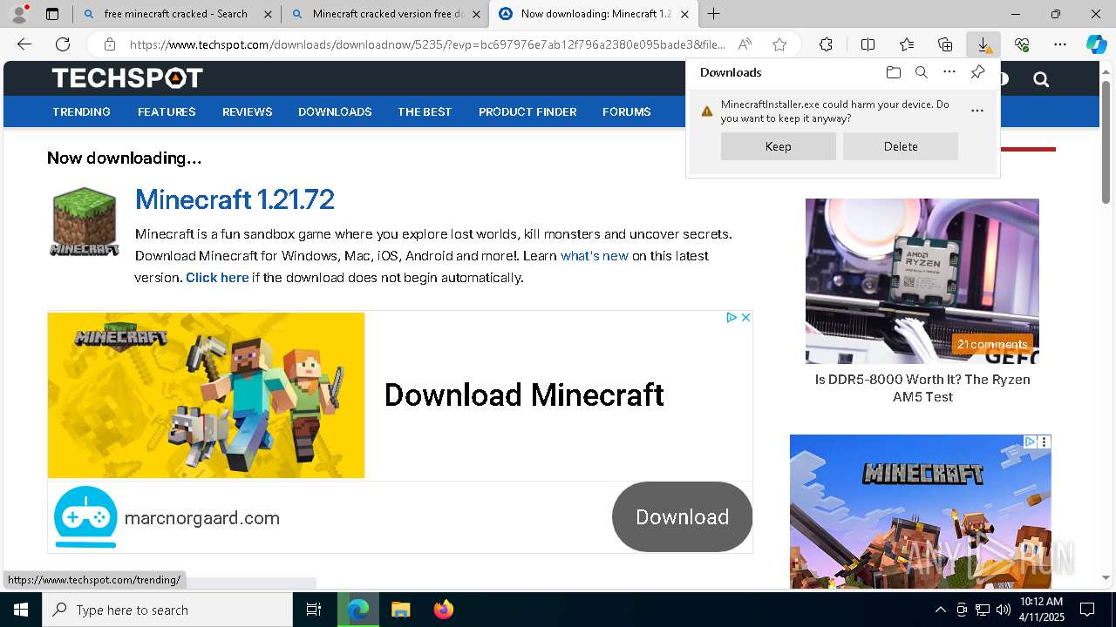Image resolution: width=1116 pixels, height=627 pixels.
Task: Close the Now downloading Minecraft tab
Action: 685,14
